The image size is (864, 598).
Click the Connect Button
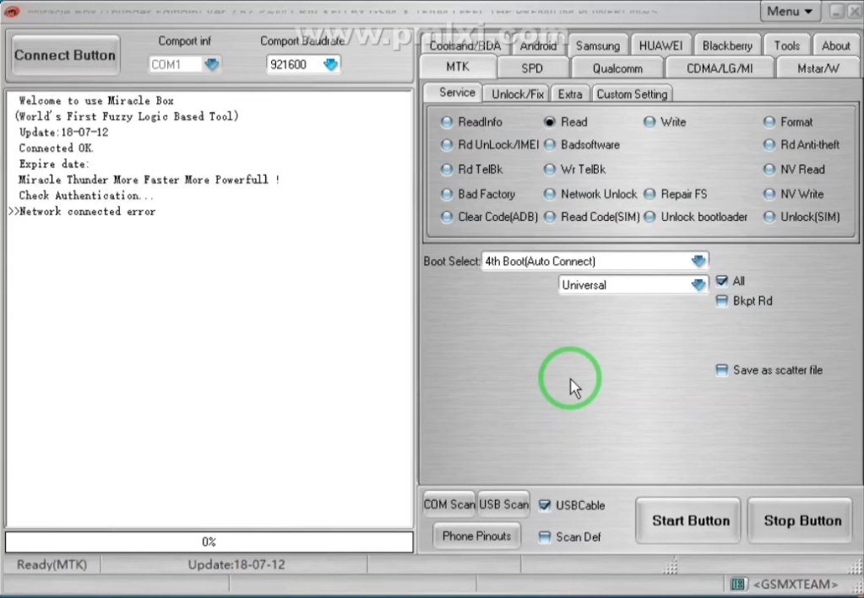pyautogui.click(x=65, y=55)
